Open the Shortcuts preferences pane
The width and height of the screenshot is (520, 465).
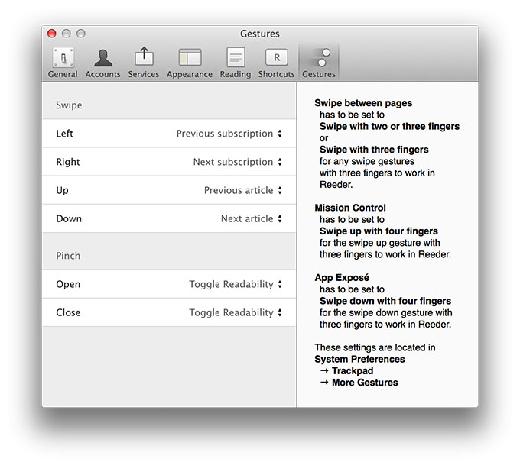[276, 63]
